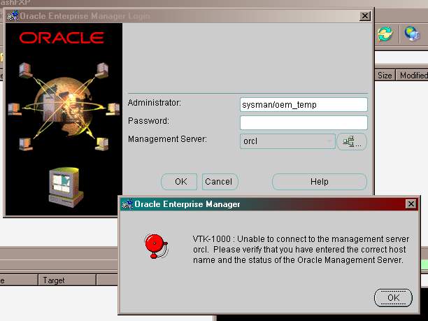Click the globe toolbar icon in background window
The width and height of the screenshot is (428, 321).
[412, 34]
